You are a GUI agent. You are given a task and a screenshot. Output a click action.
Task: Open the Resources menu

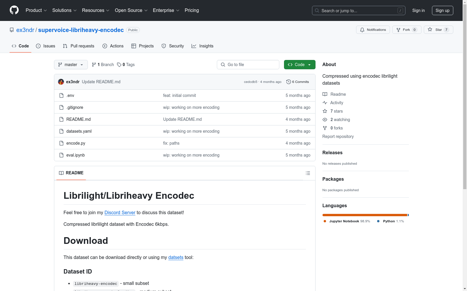point(96,10)
